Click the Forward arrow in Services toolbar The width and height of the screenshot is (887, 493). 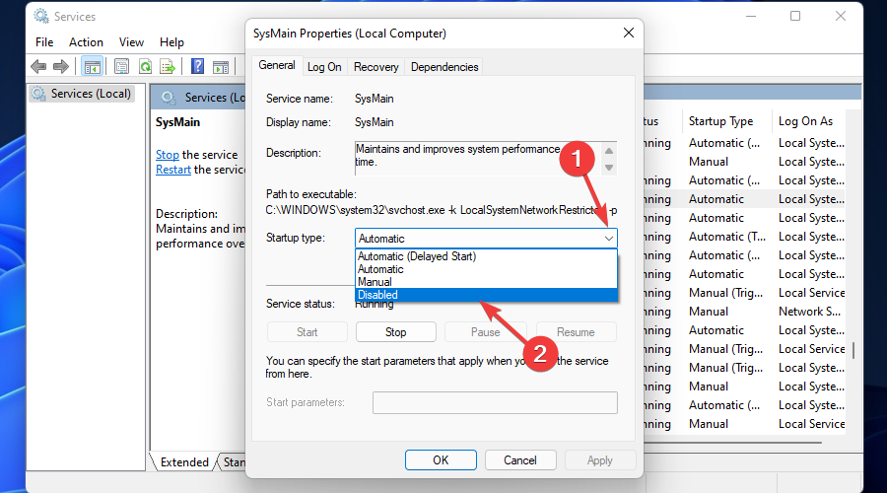pyautogui.click(x=60, y=67)
